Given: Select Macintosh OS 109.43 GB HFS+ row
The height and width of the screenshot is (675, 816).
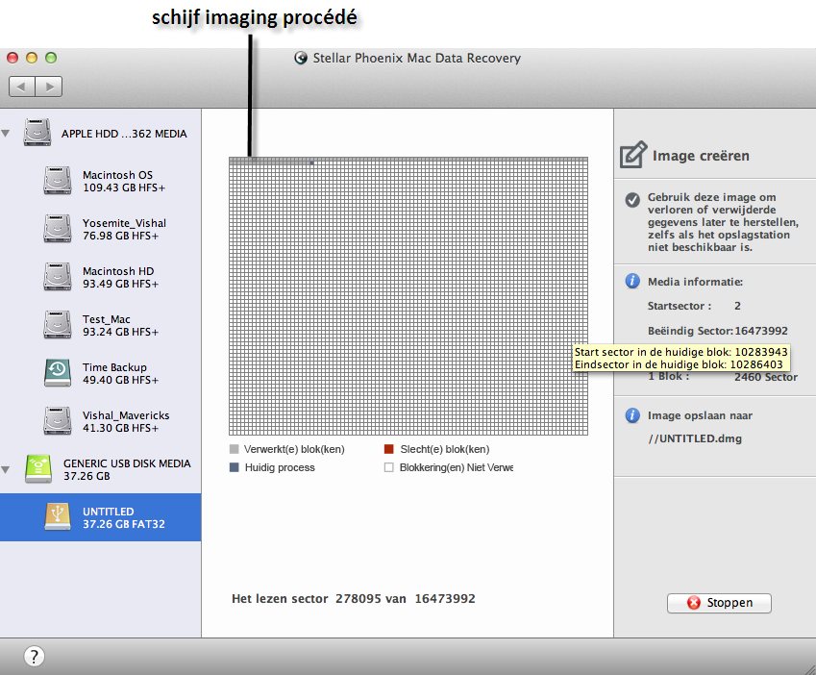Looking at the screenshot, I should (101, 181).
